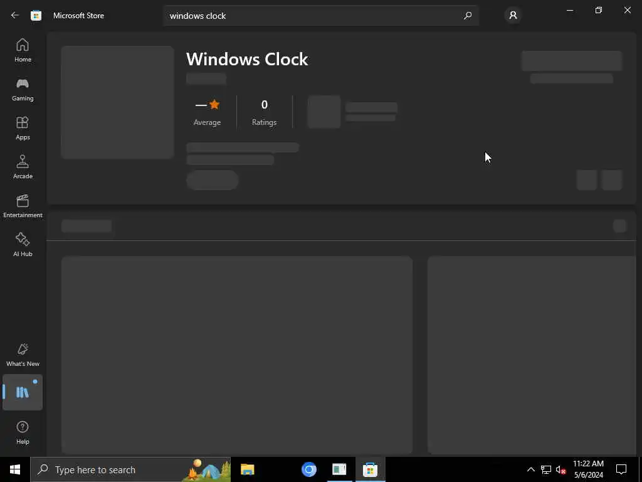Open the Windows Start menu
This screenshot has width=642, height=482.
15,469
